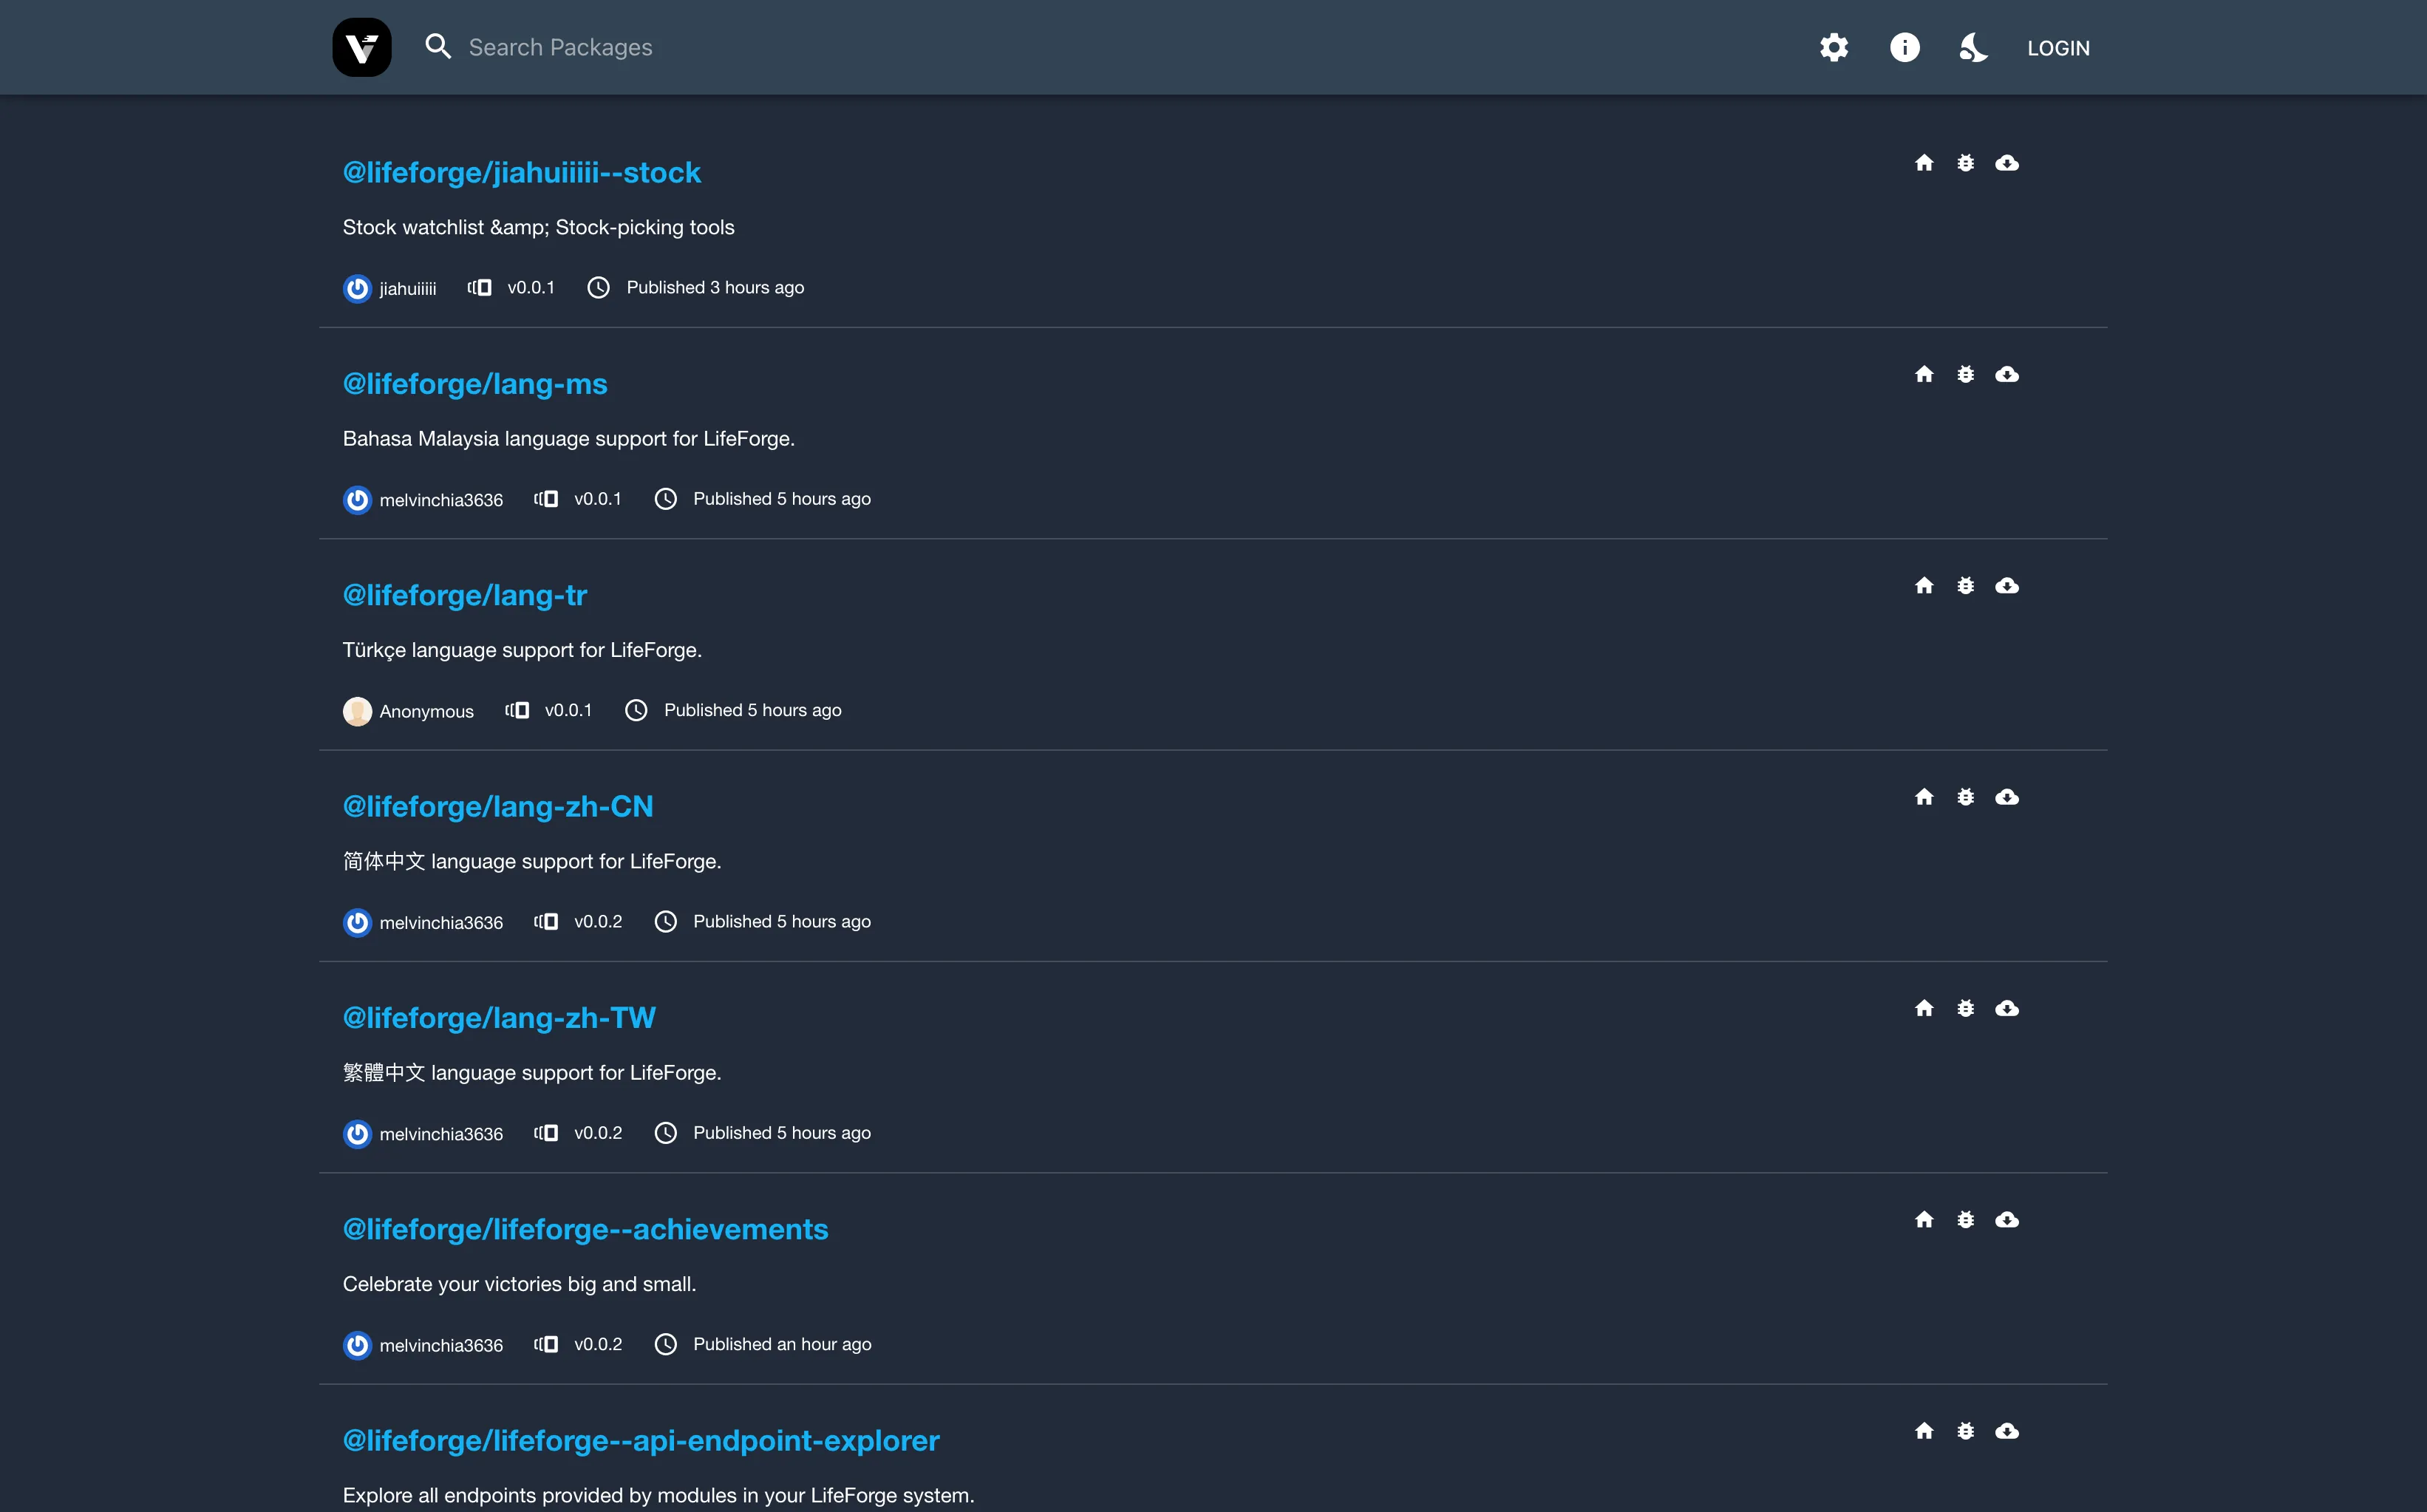Viewport: 2427px width, 1512px height.
Task: Open the @lifeforge/lang-zh-CN package link
Action: [498, 806]
